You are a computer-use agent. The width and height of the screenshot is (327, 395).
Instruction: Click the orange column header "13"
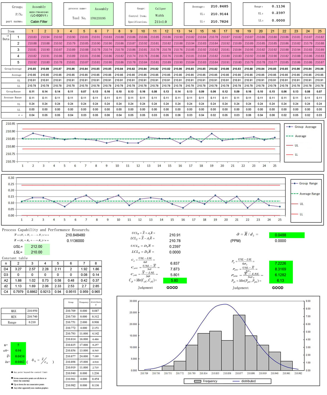click(178, 31)
